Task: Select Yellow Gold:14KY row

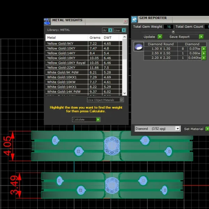Action: (x=84, y=53)
